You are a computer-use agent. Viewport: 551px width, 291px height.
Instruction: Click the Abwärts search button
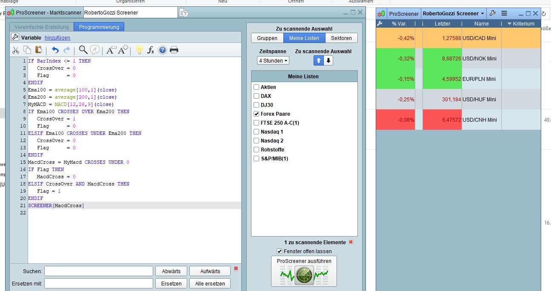[x=171, y=271]
